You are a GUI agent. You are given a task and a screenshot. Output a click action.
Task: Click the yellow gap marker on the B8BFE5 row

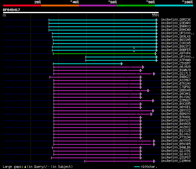(134, 51)
